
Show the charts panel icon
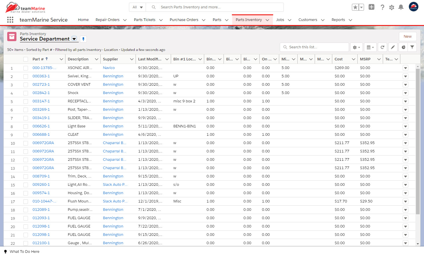(x=403, y=47)
